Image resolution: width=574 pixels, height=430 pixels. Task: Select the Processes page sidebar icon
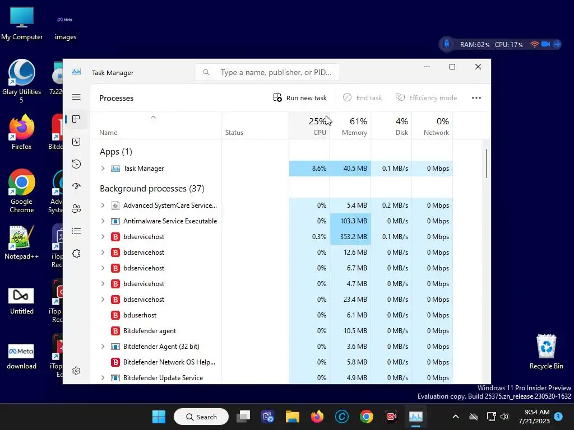click(x=76, y=119)
